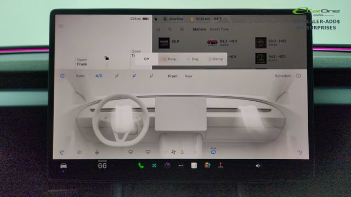Tap the speaker volume icon
The image size is (351, 197).
(x=258, y=166)
